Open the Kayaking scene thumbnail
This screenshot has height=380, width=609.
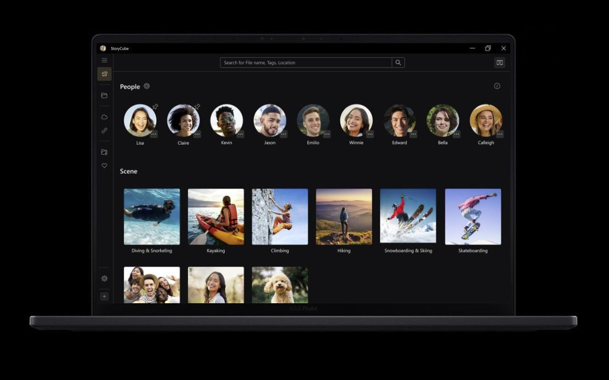216,217
